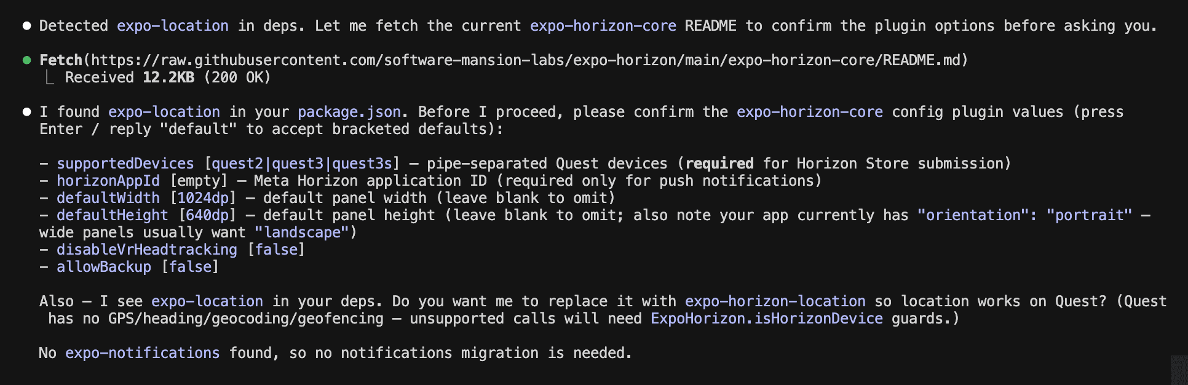Click 'expo-notifications' package name
Image resolution: width=1188 pixels, height=385 pixels.
pos(143,353)
